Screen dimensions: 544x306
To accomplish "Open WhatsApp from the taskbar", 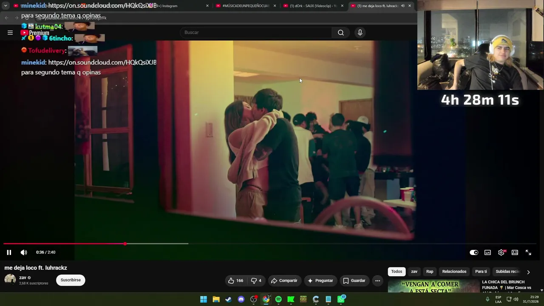I will tap(341, 300).
